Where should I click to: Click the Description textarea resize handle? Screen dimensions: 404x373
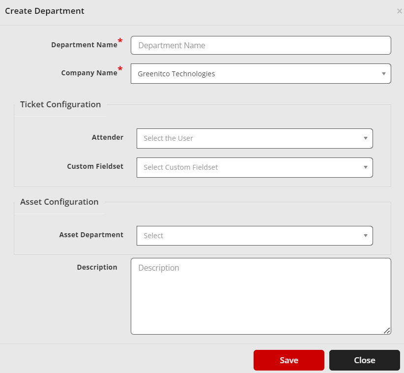[388, 331]
